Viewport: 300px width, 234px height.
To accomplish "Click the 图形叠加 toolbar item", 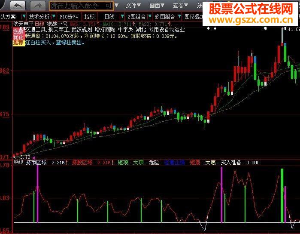I will 194,17.
